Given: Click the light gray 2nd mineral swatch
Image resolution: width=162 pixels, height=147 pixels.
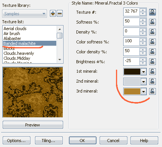Looking at the screenshot, I should 132,81.
